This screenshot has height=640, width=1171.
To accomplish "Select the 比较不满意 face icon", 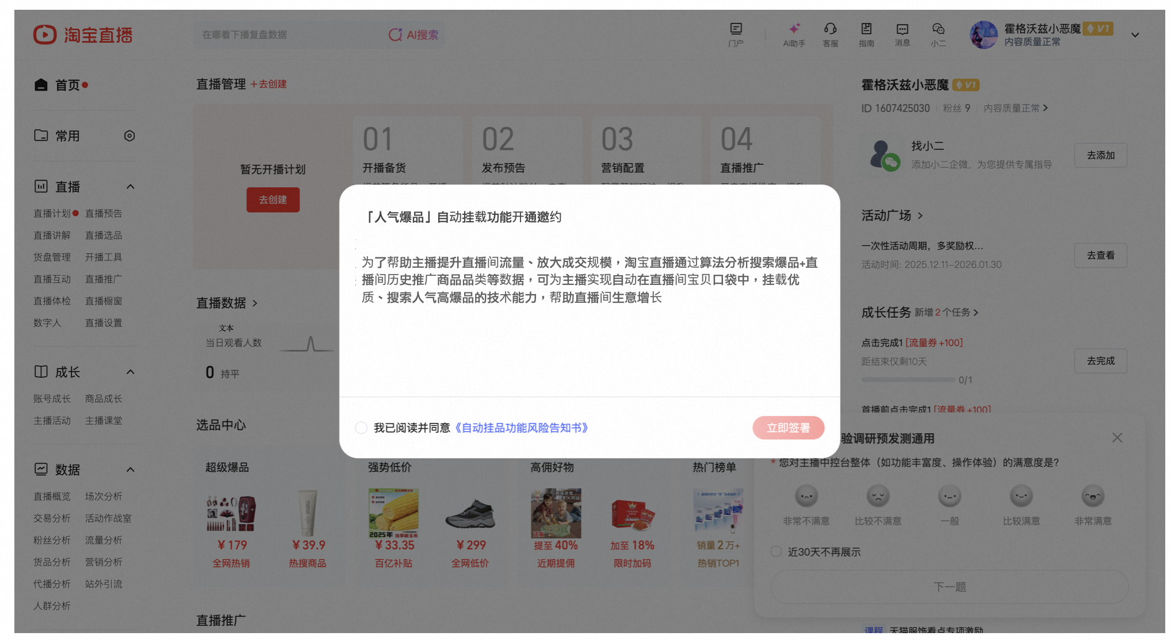I will (878, 496).
